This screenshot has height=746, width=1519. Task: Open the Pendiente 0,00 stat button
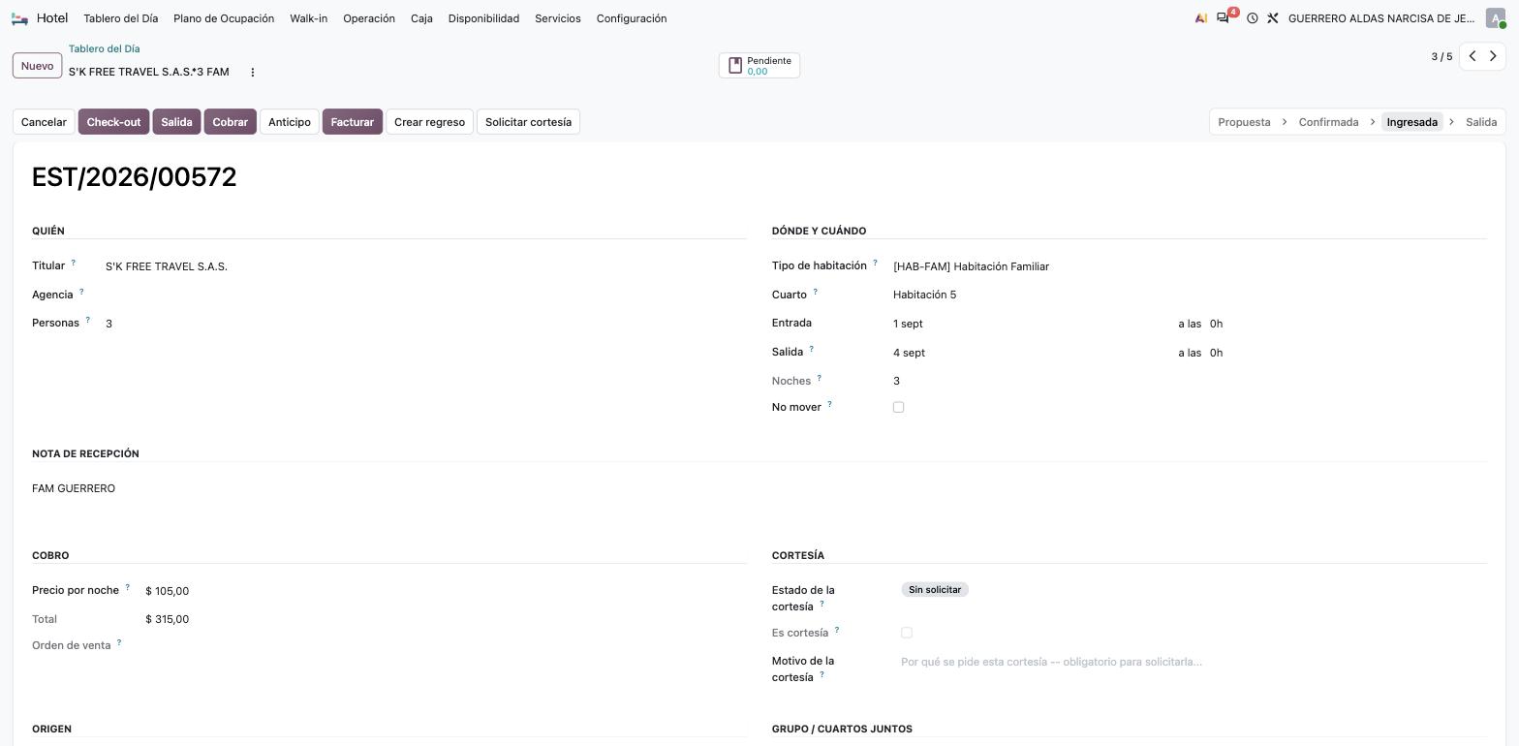pyautogui.click(x=759, y=66)
